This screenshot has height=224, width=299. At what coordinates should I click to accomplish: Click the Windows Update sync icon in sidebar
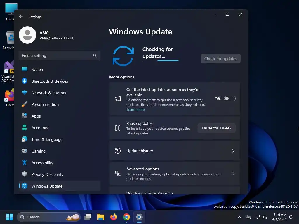(25, 186)
